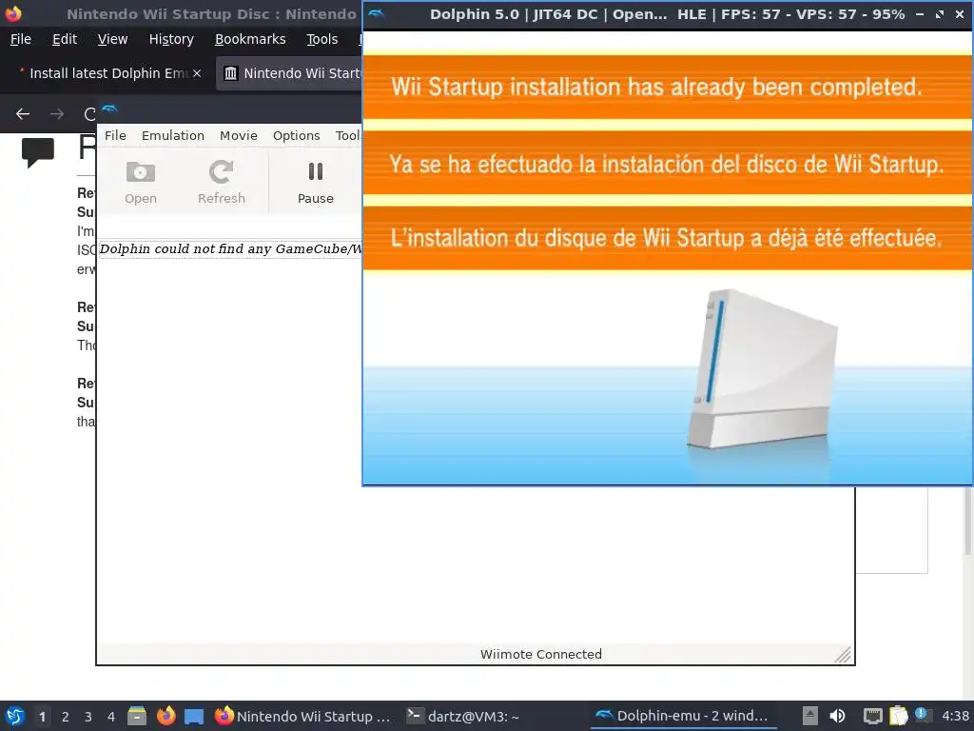Screen dimensions: 974x731
Task: Click the Refresh icon in Dolphin toolbar
Action: 221,183
